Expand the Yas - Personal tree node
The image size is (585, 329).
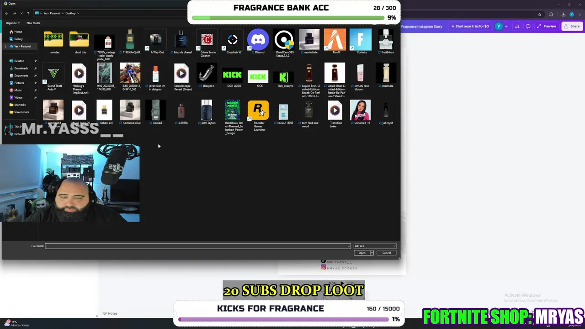coord(5,46)
